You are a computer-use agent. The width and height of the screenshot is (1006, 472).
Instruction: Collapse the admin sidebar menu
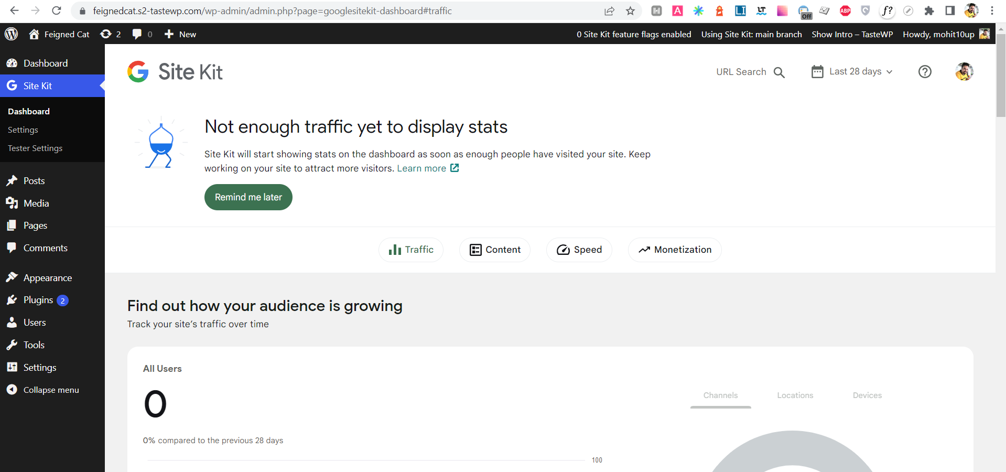click(x=52, y=390)
